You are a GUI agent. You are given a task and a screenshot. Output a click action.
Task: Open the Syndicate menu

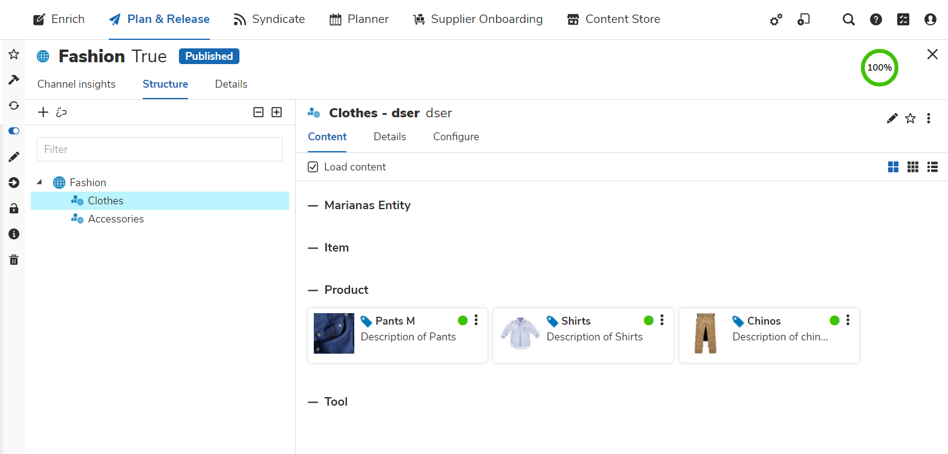(x=269, y=19)
